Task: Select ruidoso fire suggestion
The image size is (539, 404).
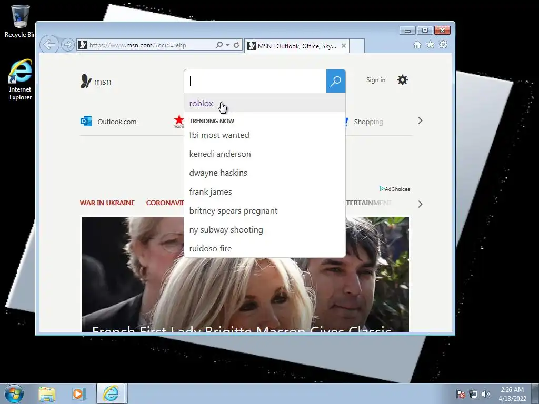Action: pos(265,248)
